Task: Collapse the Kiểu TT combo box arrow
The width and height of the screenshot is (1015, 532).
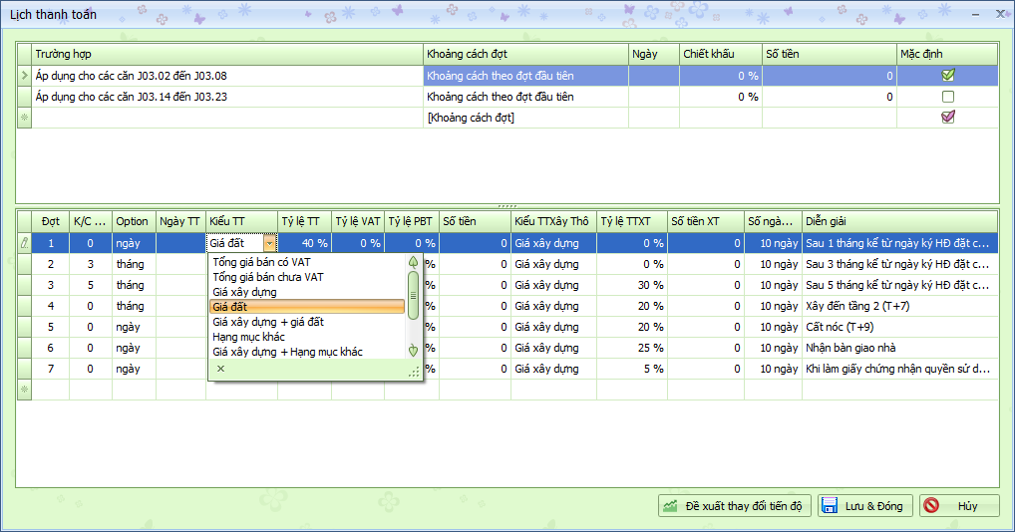Action: 269,242
